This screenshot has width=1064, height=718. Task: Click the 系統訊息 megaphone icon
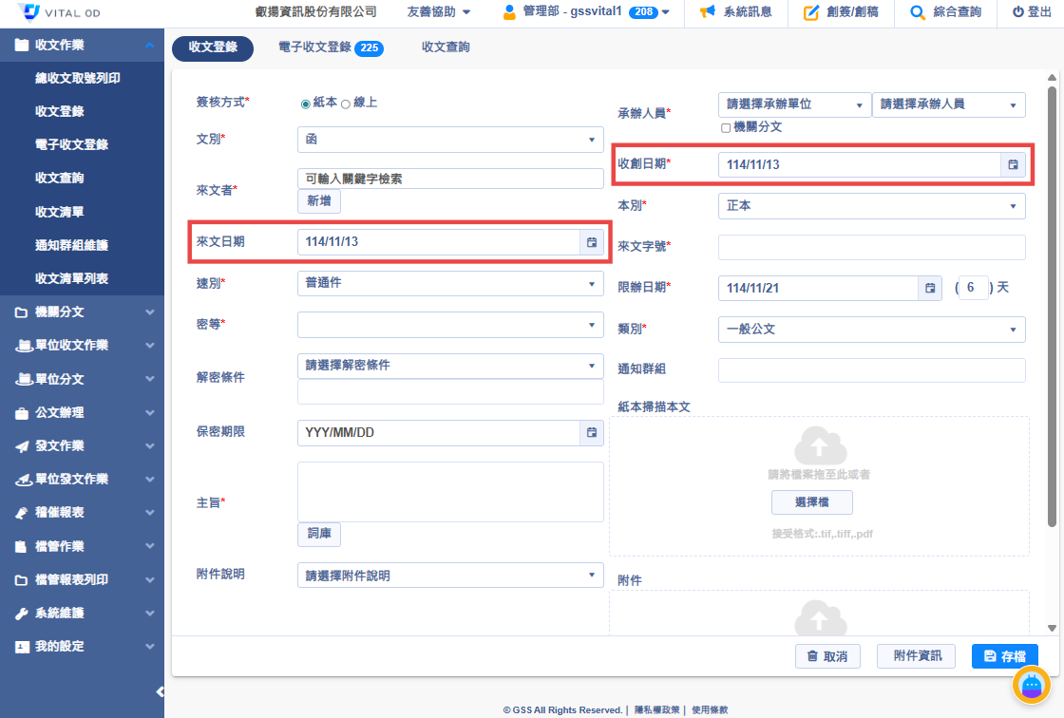(707, 12)
